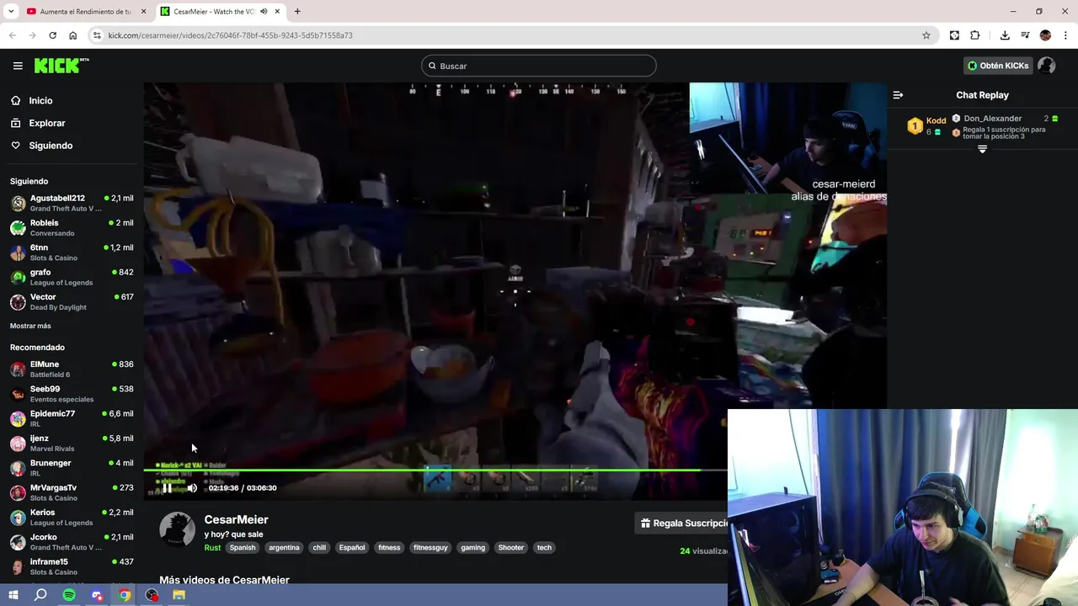The width and height of the screenshot is (1078, 606).
Task: Click the Regala Suscripciones button
Action: (683, 523)
